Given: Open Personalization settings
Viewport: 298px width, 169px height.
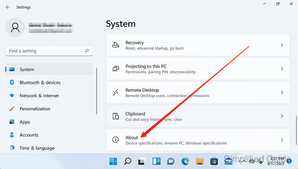Looking at the screenshot, I should click(x=49, y=109).
